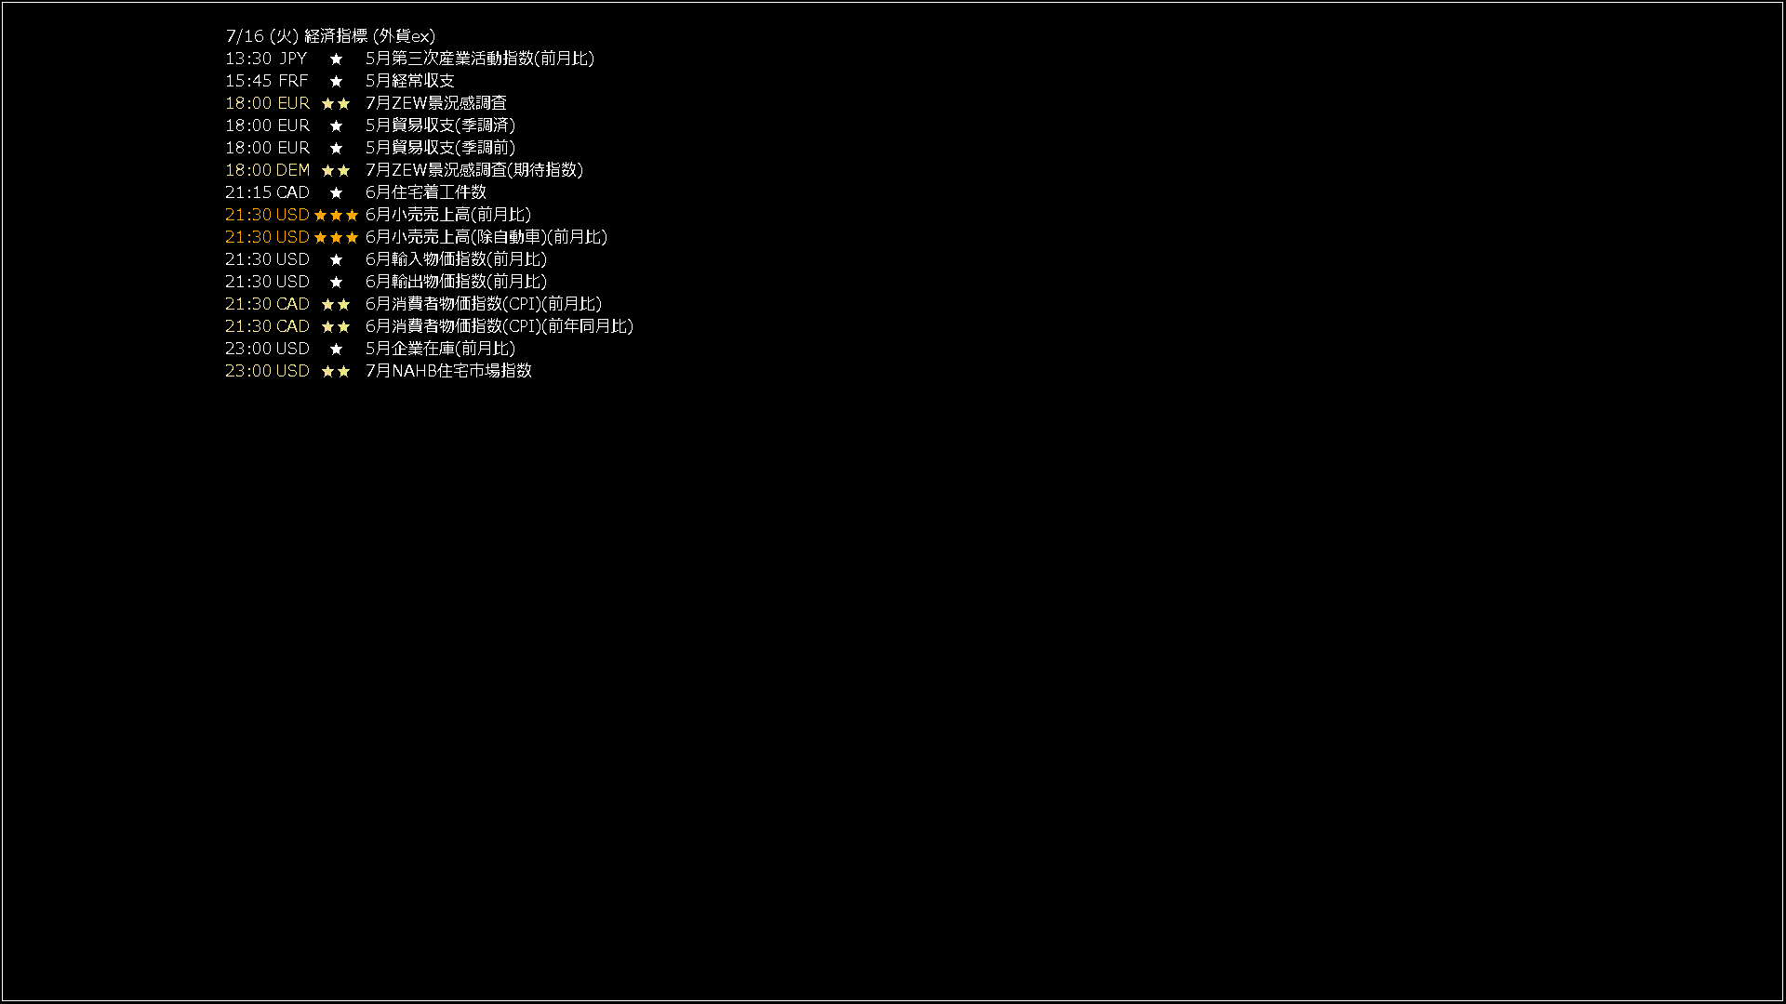This screenshot has width=1786, height=1004.
Task: Click the single star on the 13:30 JPY row
Action: pyautogui.click(x=336, y=59)
